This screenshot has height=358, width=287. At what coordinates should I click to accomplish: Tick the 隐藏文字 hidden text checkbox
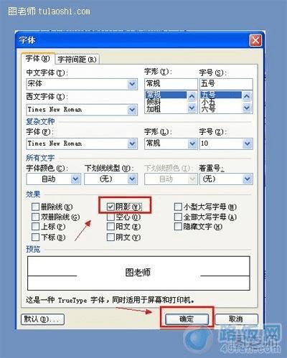pos(178,226)
